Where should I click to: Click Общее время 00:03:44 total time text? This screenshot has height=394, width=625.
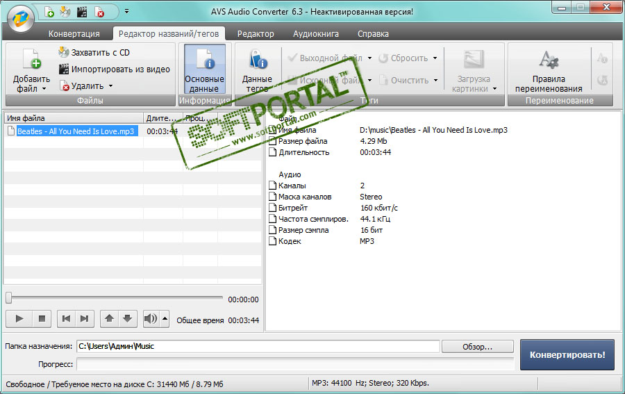click(x=217, y=320)
